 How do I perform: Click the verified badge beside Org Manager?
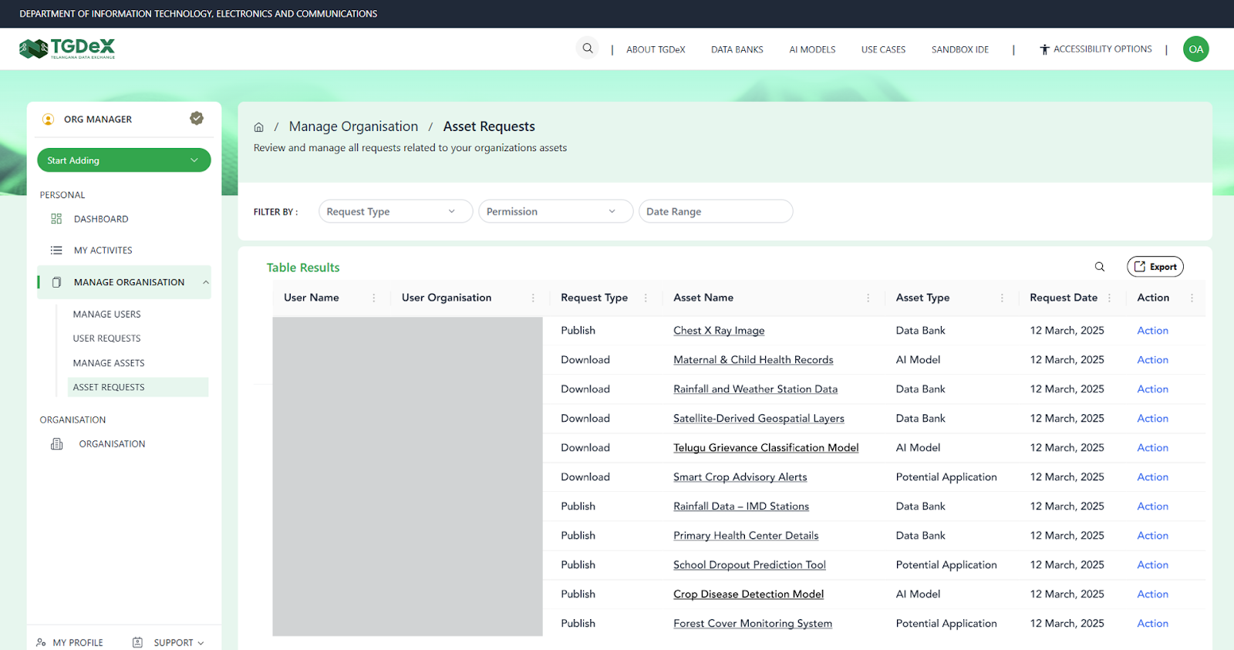click(197, 118)
